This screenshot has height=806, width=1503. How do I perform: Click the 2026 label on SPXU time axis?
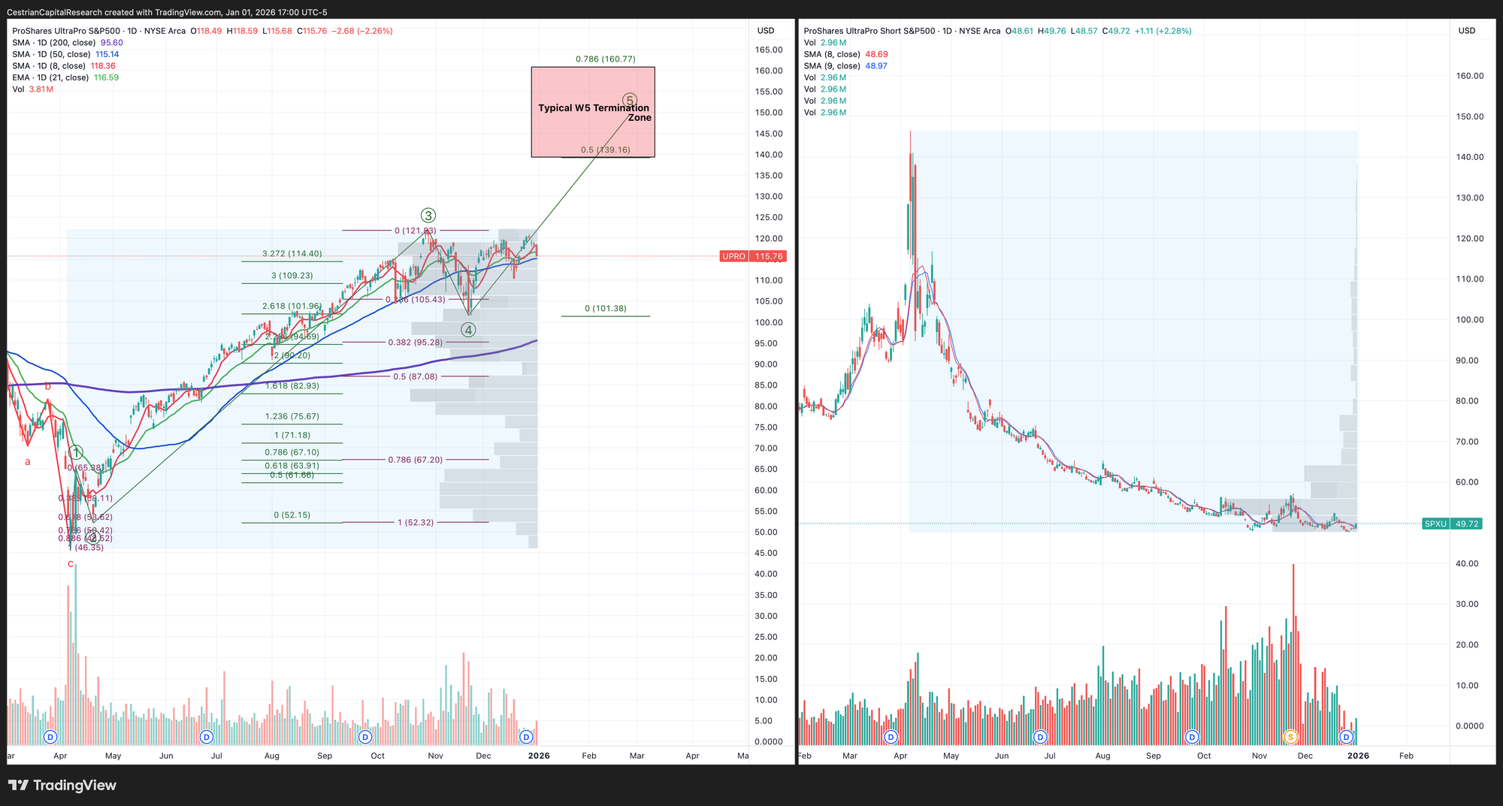pos(1359,756)
